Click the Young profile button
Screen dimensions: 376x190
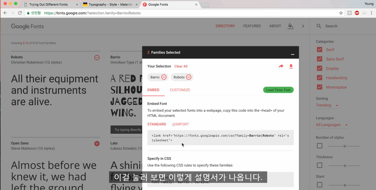pos(369,4)
